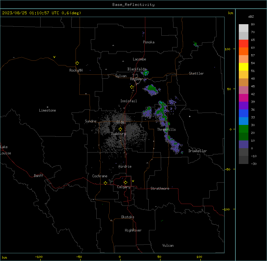Click the yellow diamond marker between Olds and Didsbury
The width and height of the screenshot is (267, 261).
120,129
